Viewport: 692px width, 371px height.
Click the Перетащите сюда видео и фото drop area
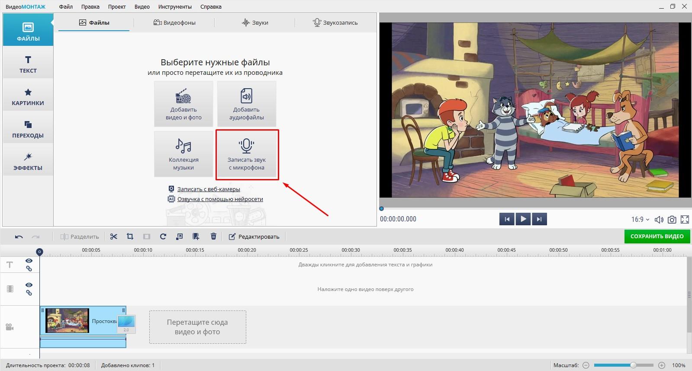tap(198, 327)
